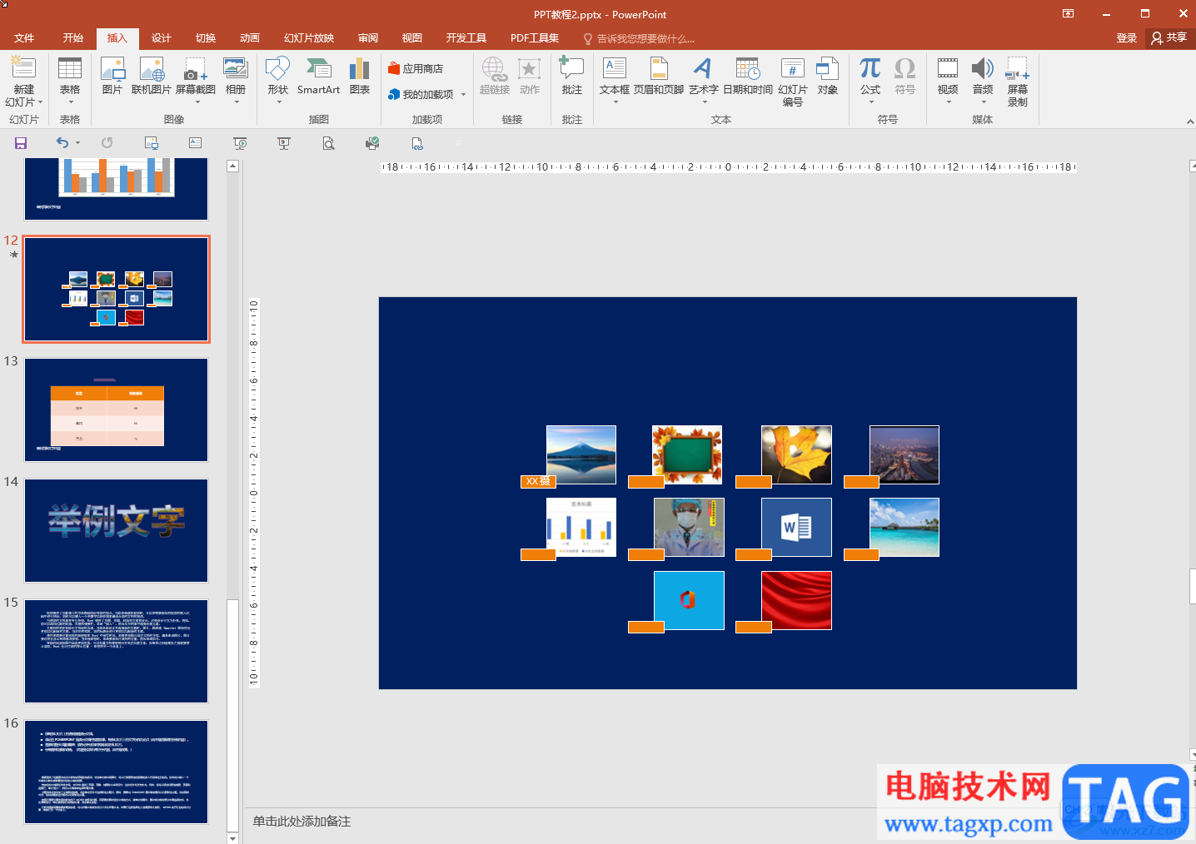Insert date and time (日期和时间)
The image size is (1196, 844).
pyautogui.click(x=748, y=76)
